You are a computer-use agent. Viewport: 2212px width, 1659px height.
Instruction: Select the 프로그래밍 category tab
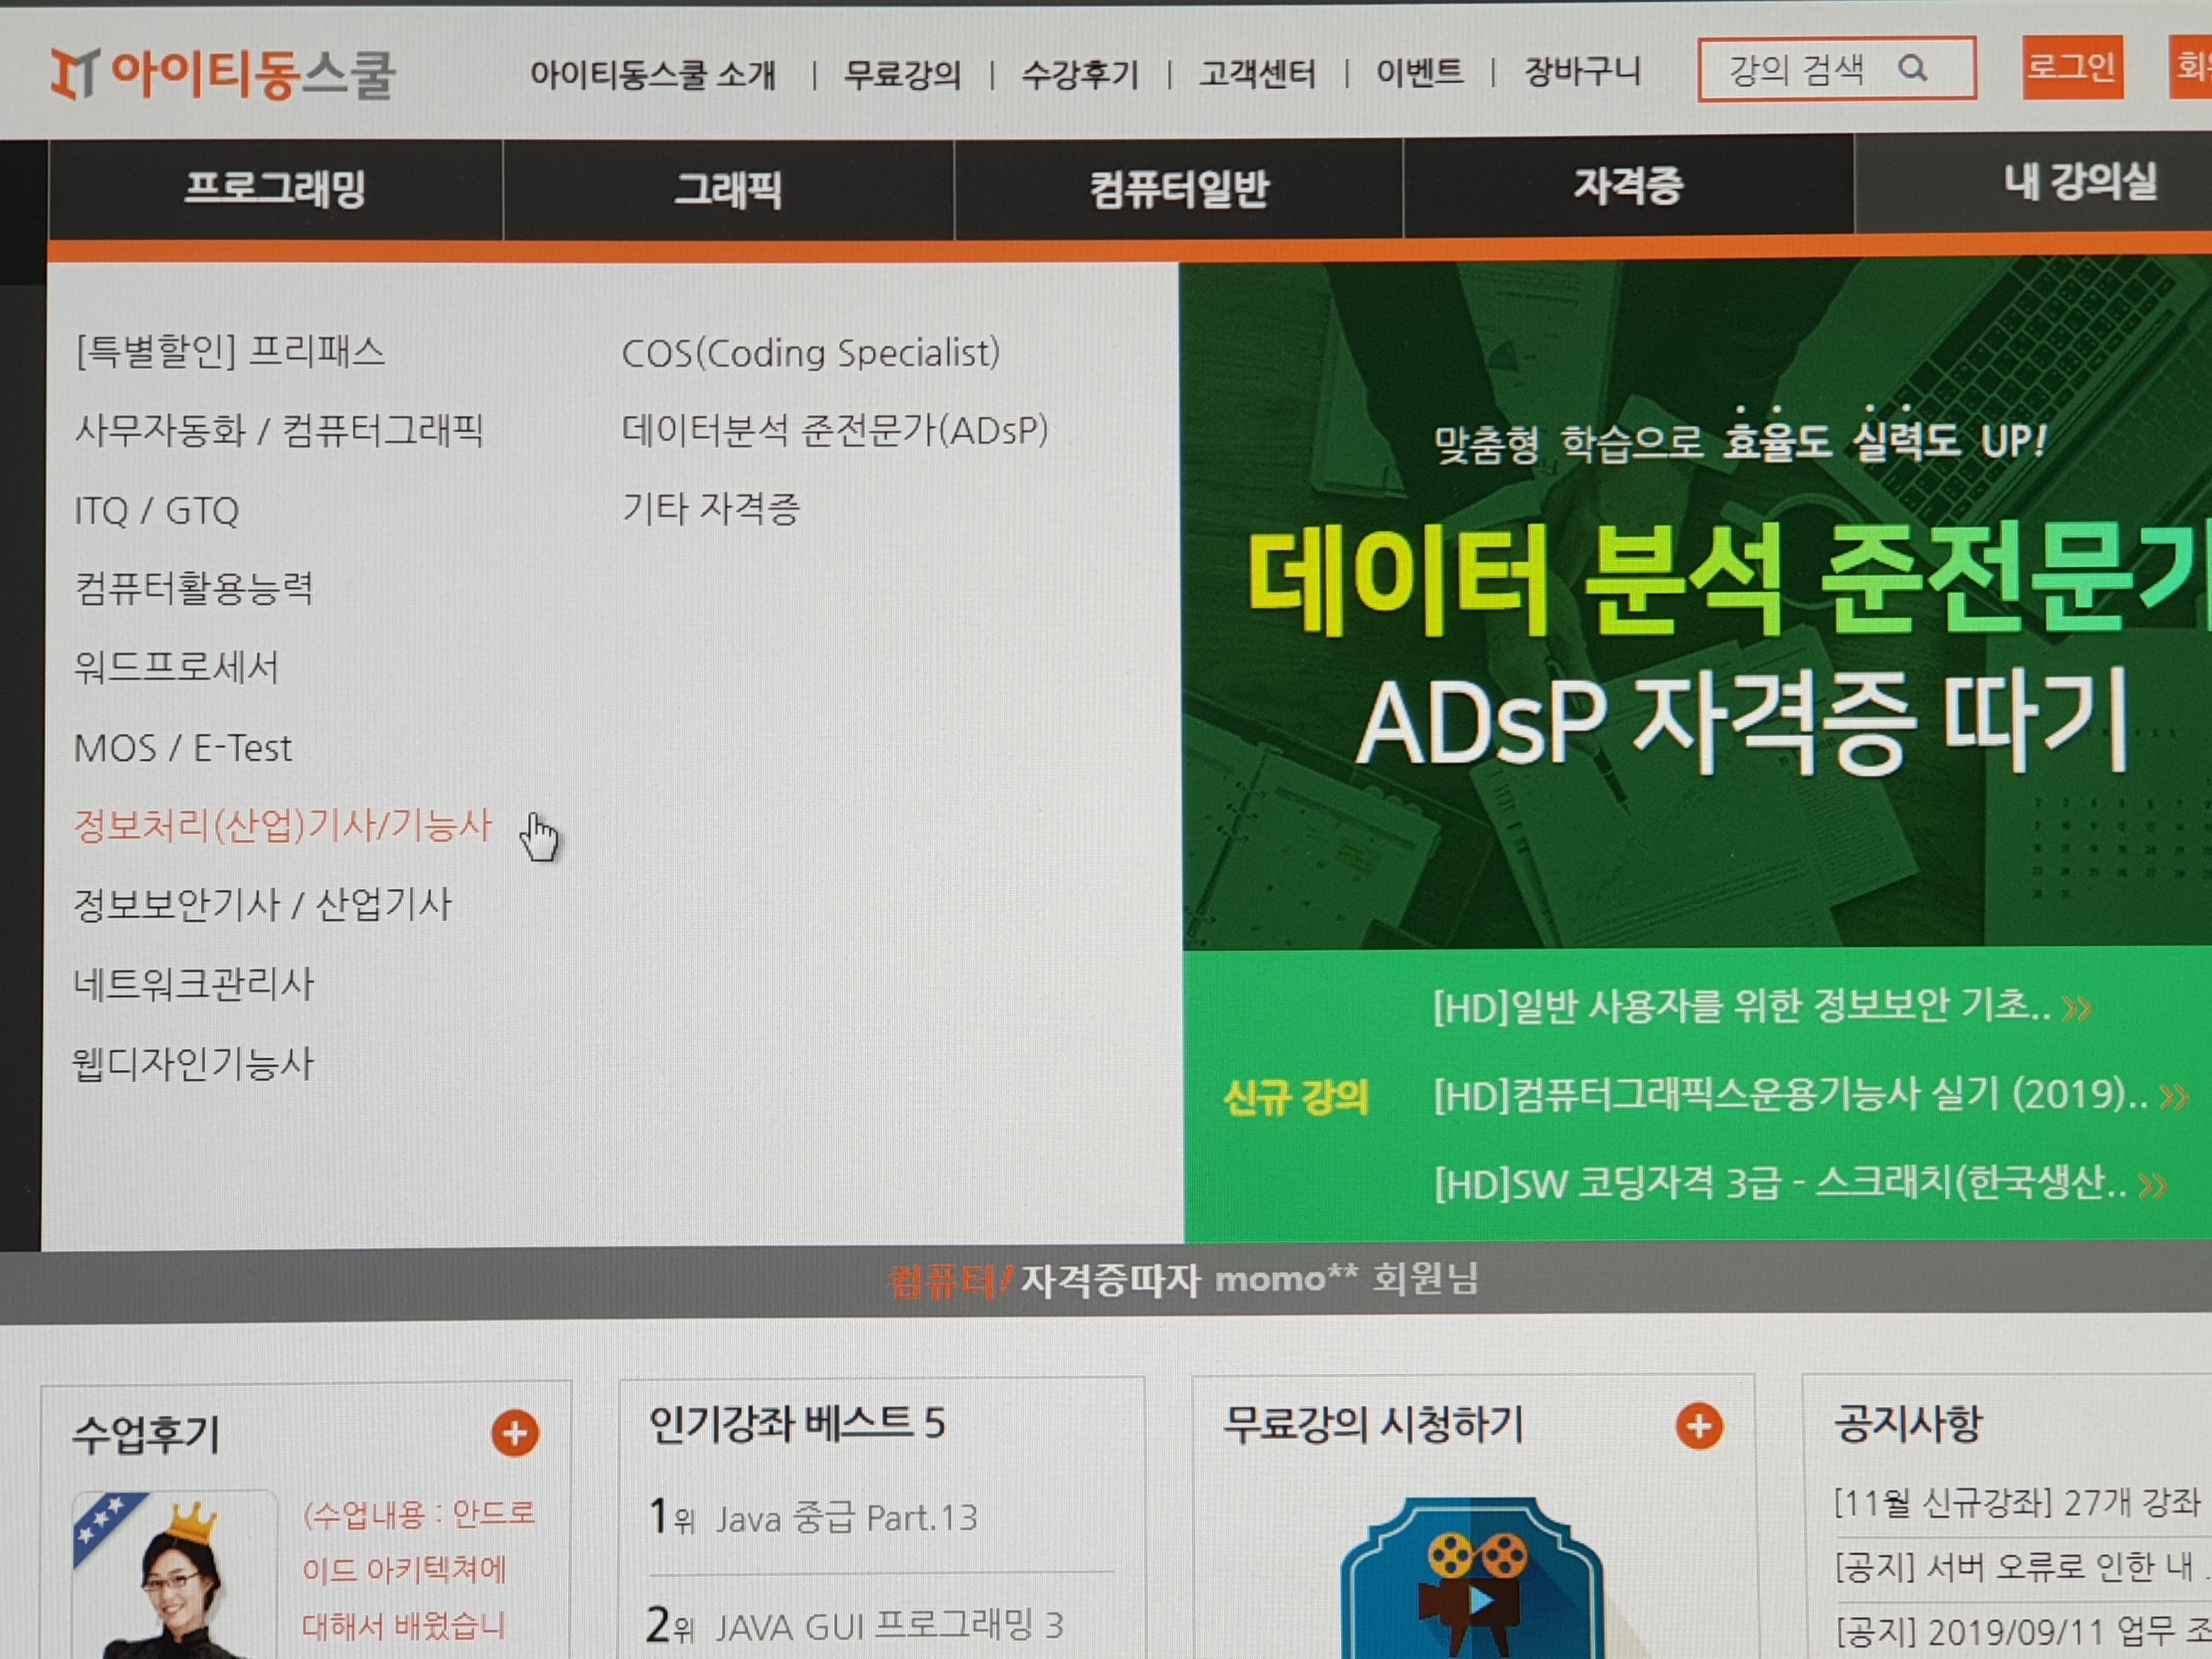[275, 189]
